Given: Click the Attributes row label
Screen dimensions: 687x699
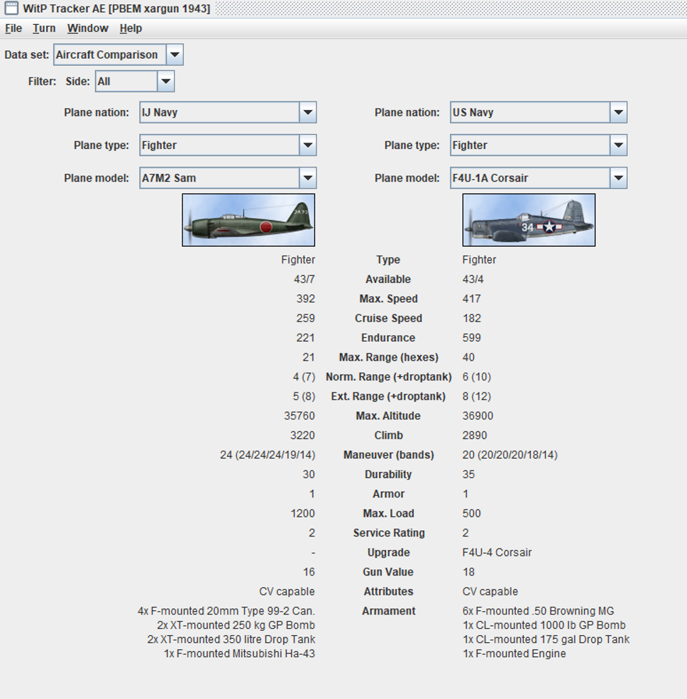Looking at the screenshot, I should (388, 592).
